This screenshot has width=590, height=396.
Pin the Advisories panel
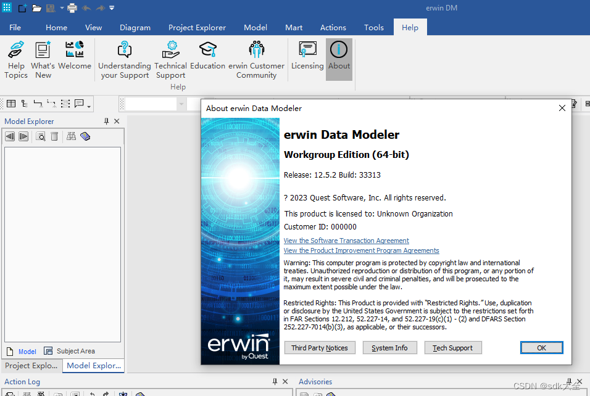point(568,381)
